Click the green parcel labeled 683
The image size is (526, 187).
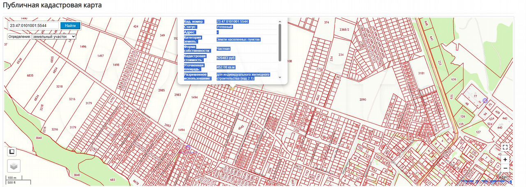pyautogui.click(x=113, y=180)
